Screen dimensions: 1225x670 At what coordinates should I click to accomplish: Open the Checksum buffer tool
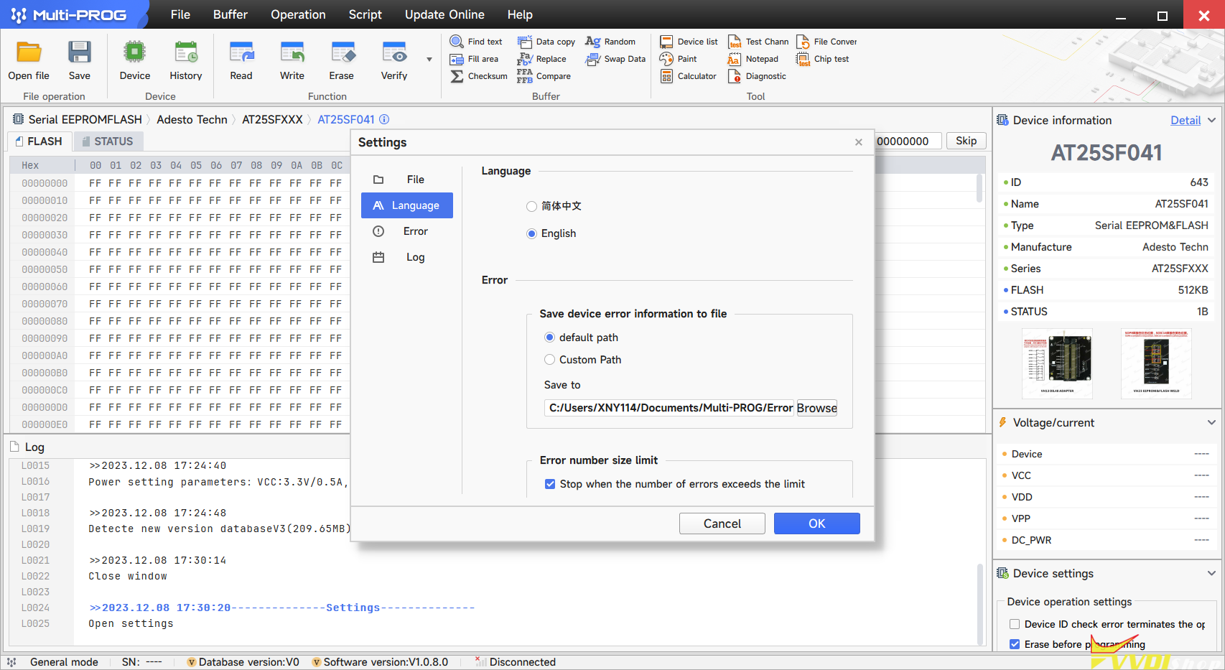(x=479, y=76)
